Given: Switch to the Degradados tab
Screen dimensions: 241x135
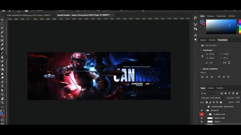Looking at the screenshot, I should tap(221, 16).
